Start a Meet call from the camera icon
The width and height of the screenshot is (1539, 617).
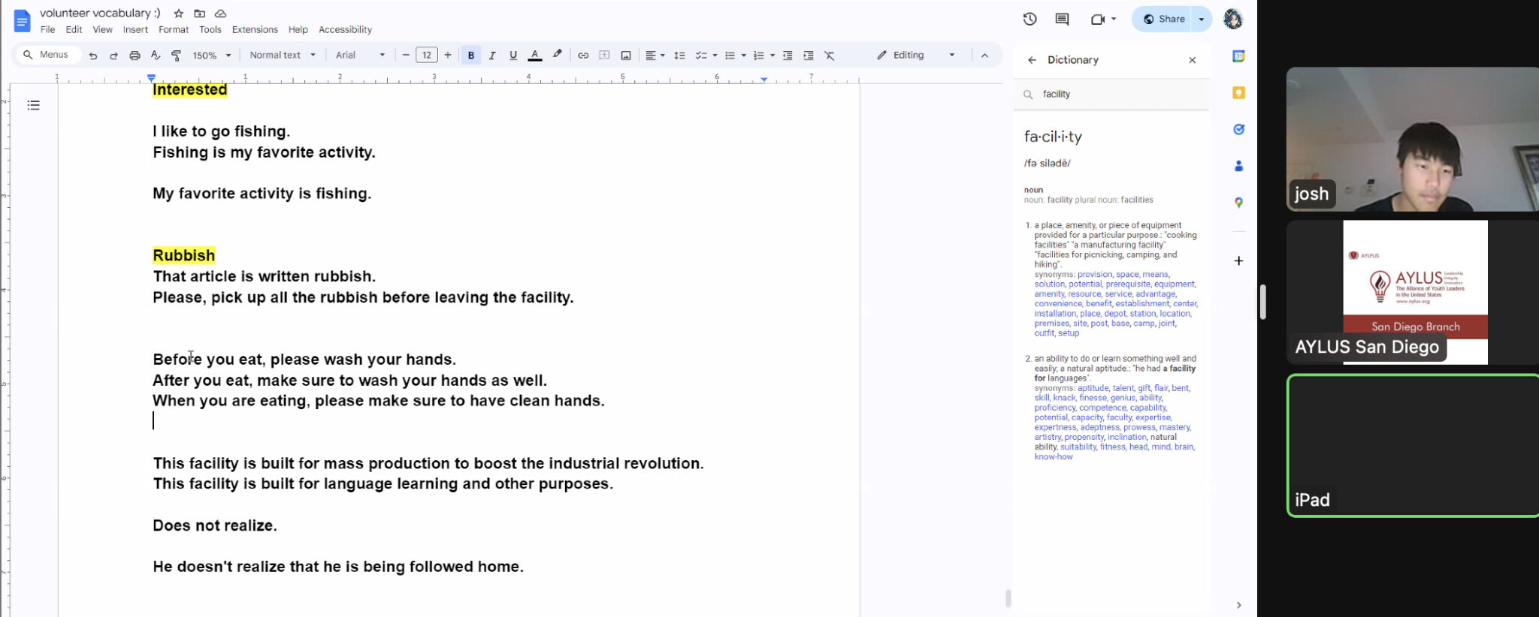[x=1097, y=19]
